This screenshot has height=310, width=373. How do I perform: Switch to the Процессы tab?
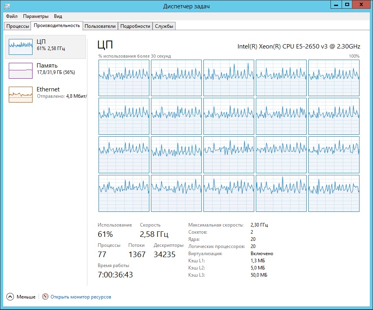tap(17, 26)
